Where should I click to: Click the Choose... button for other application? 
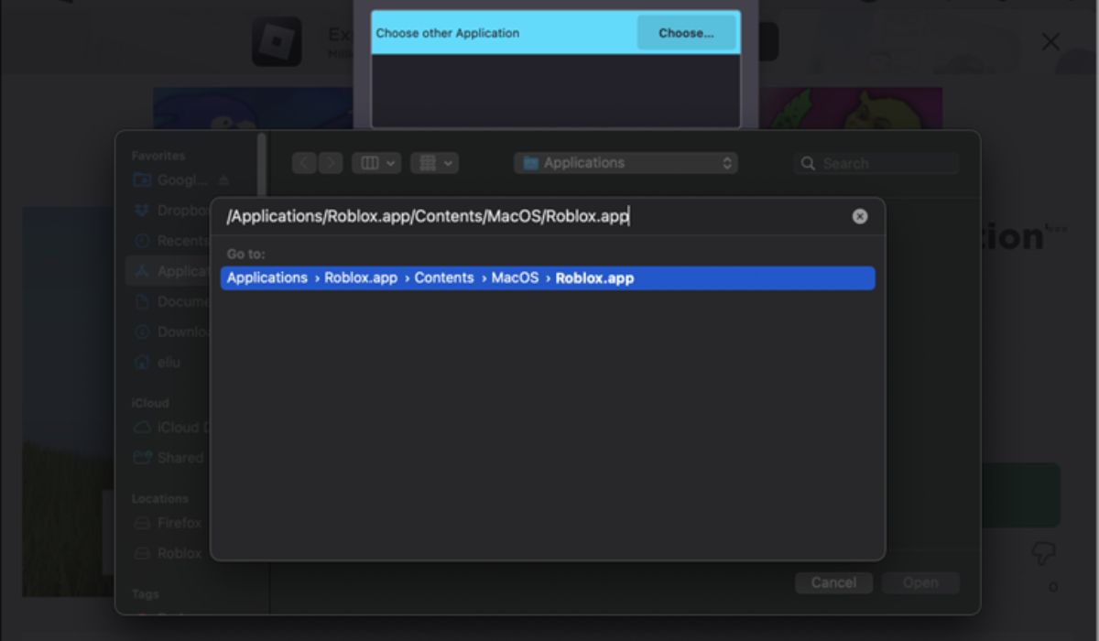[x=686, y=33]
